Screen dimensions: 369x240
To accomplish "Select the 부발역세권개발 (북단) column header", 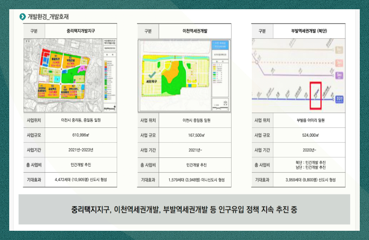I will (309, 31).
